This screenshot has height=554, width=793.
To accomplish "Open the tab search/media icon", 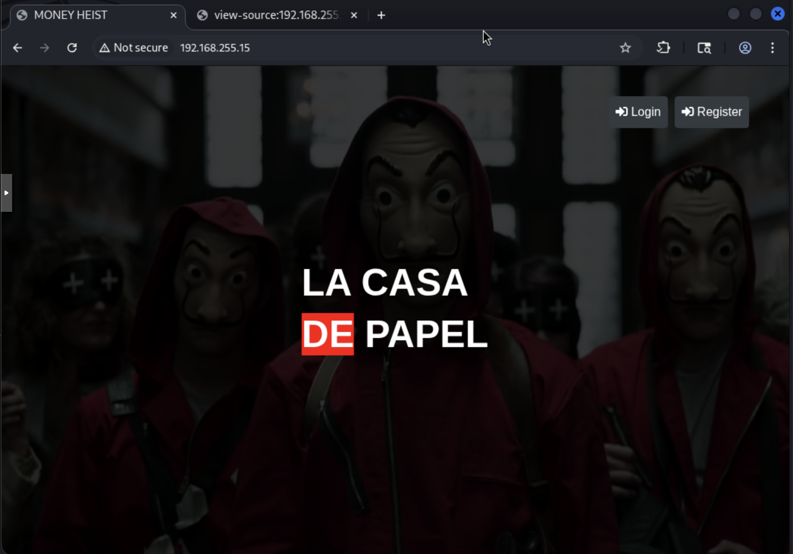I will point(704,48).
